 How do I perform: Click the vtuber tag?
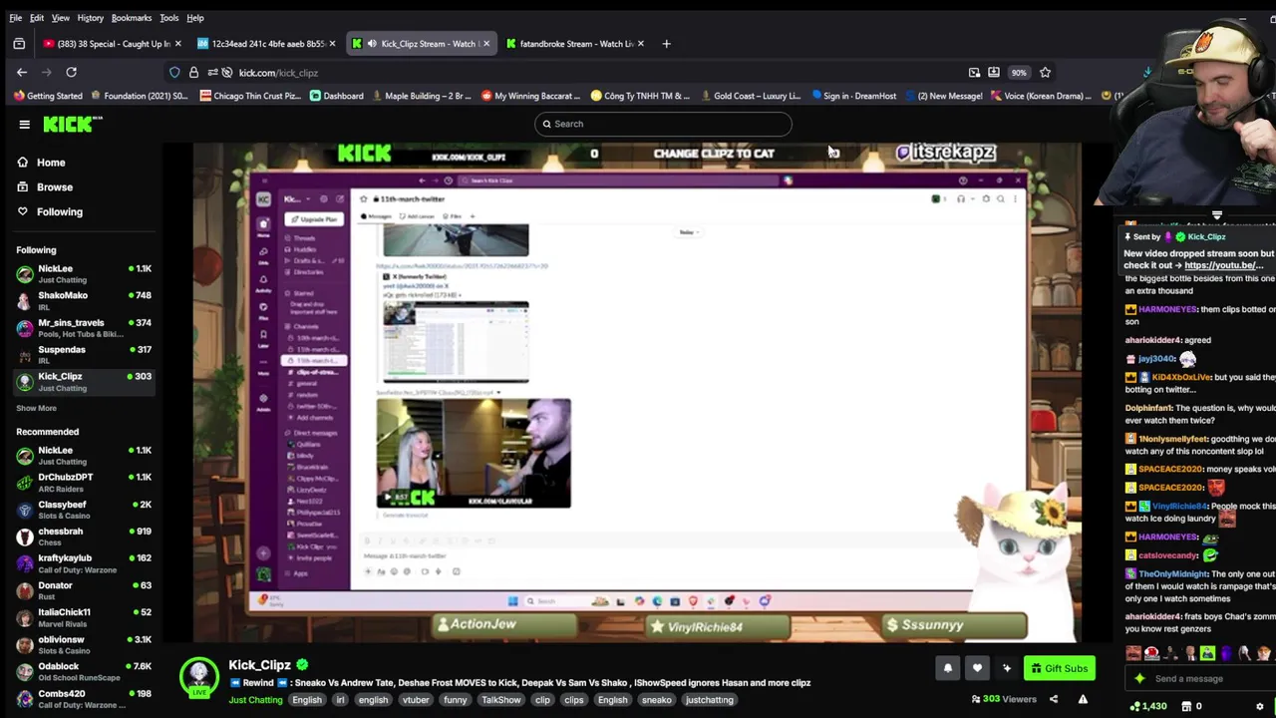click(x=416, y=700)
